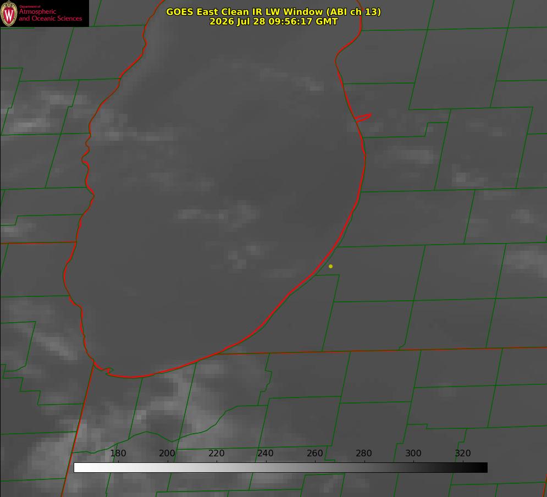
Task: Click the UW Atmospheric and Oceanic Sciences logo
Action: click(x=45, y=13)
